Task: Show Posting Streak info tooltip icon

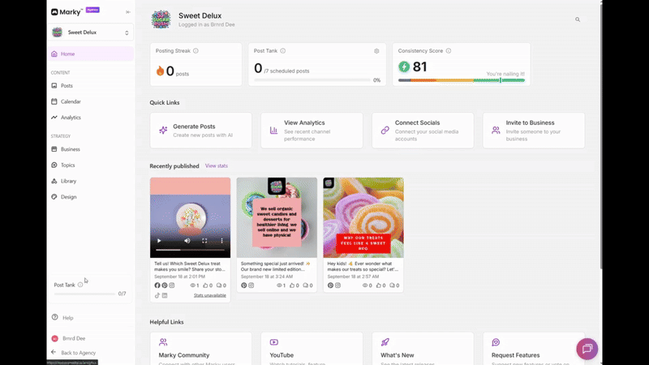Action: [x=196, y=51]
